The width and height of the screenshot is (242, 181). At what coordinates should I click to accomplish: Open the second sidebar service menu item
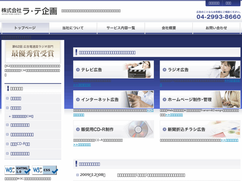click(x=33, y=108)
